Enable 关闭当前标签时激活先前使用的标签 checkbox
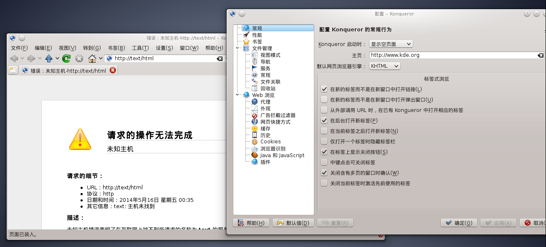The image size is (546, 247). click(324, 183)
